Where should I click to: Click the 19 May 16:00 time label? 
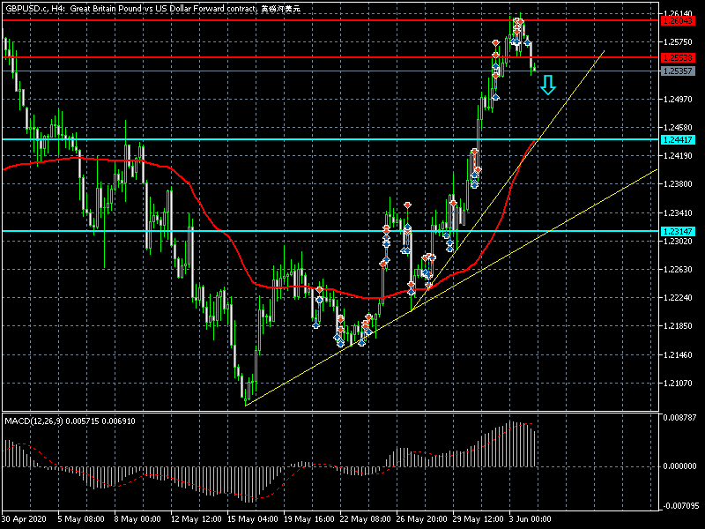(309, 519)
